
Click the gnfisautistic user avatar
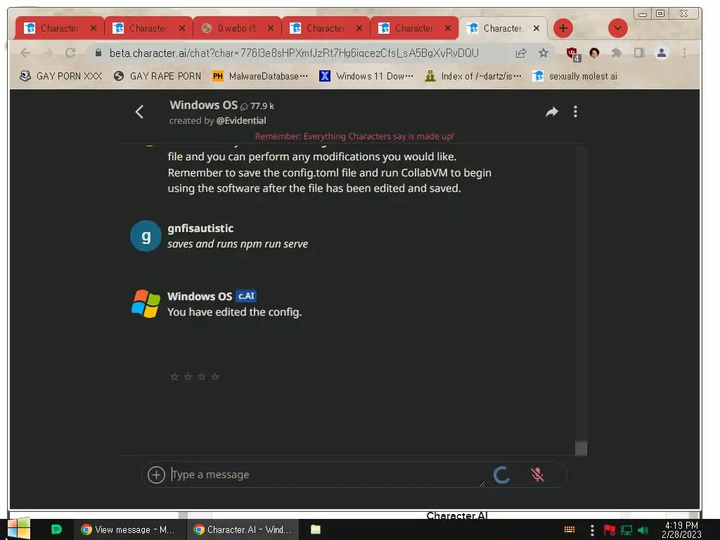pyautogui.click(x=146, y=236)
